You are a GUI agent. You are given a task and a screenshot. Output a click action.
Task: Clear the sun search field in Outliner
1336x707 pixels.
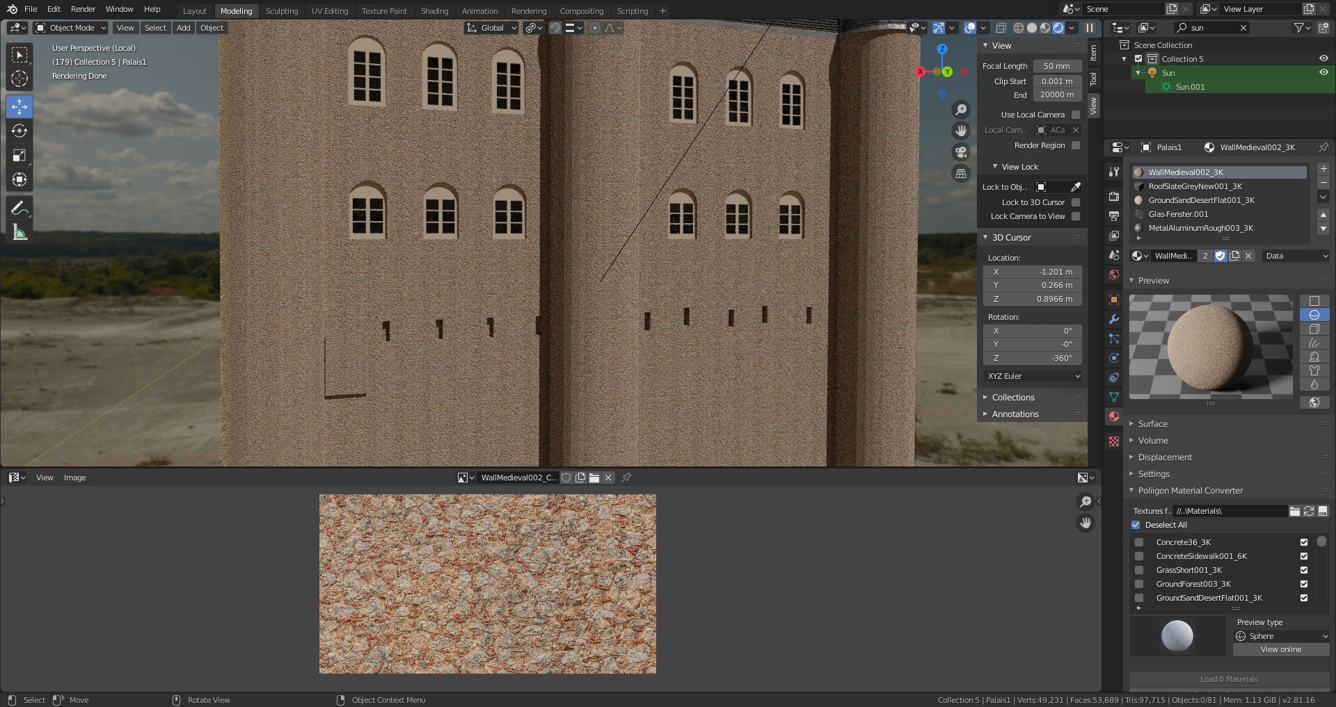click(1243, 29)
